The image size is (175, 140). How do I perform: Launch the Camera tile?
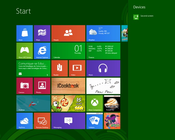24,86
